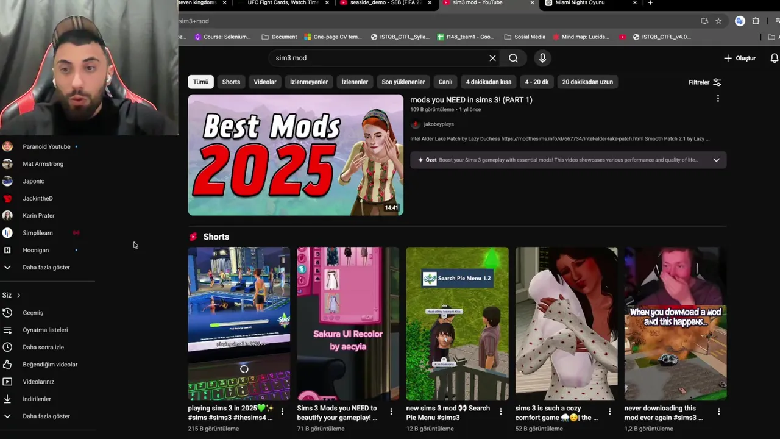Viewport: 780px width, 439px height.
Task: Open the Document bookmarks folder
Action: point(279,37)
